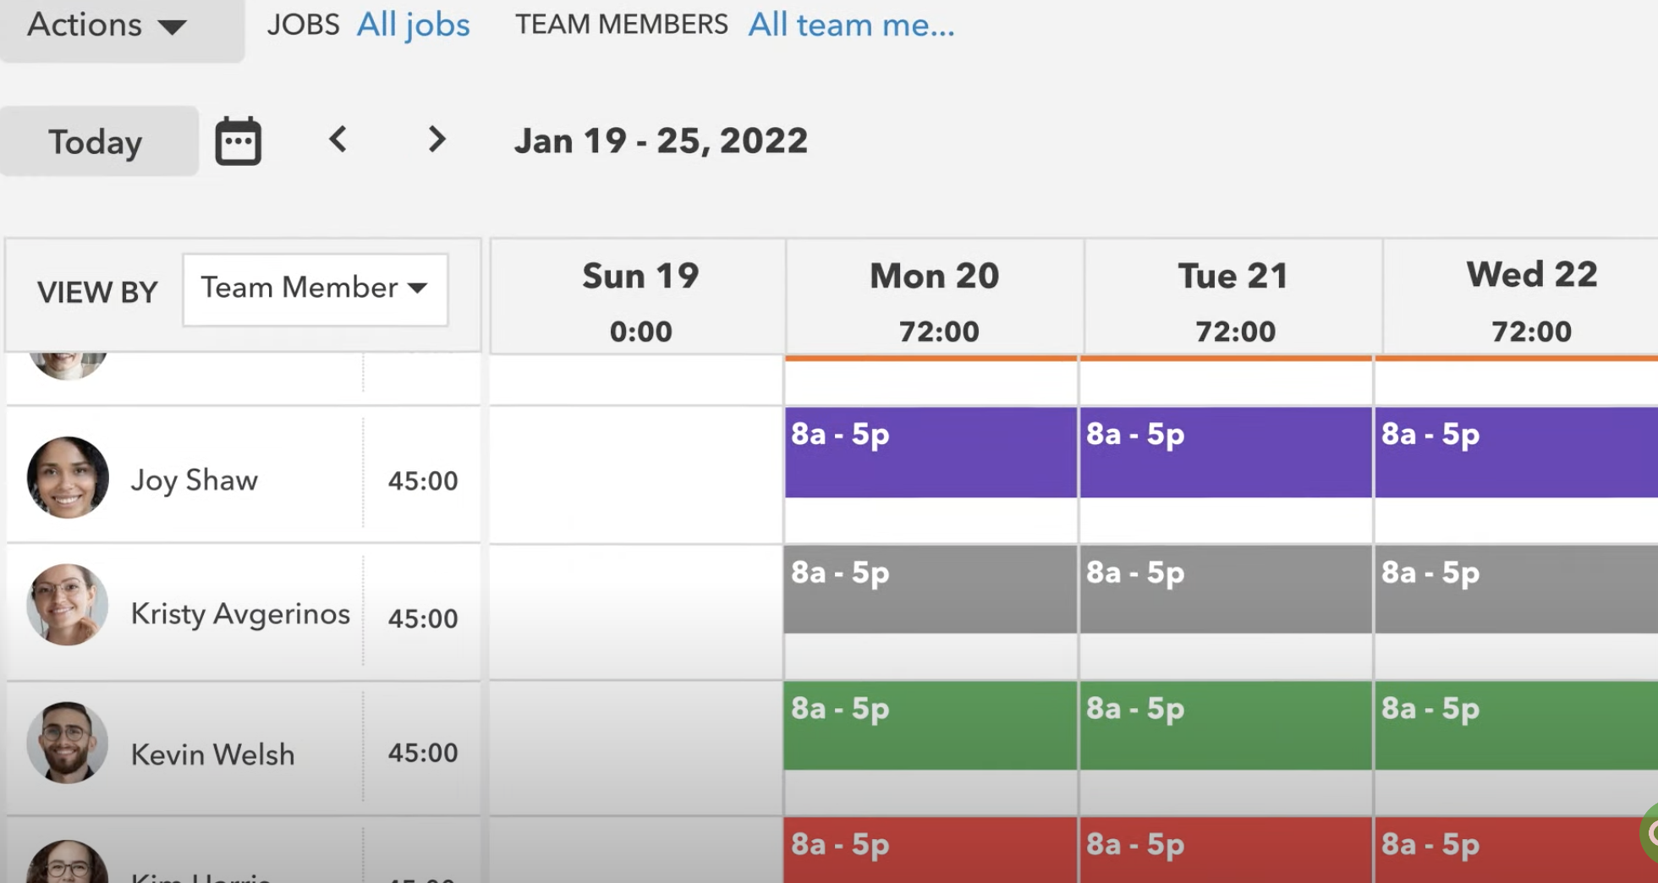Open the All jobs filter link

413,25
